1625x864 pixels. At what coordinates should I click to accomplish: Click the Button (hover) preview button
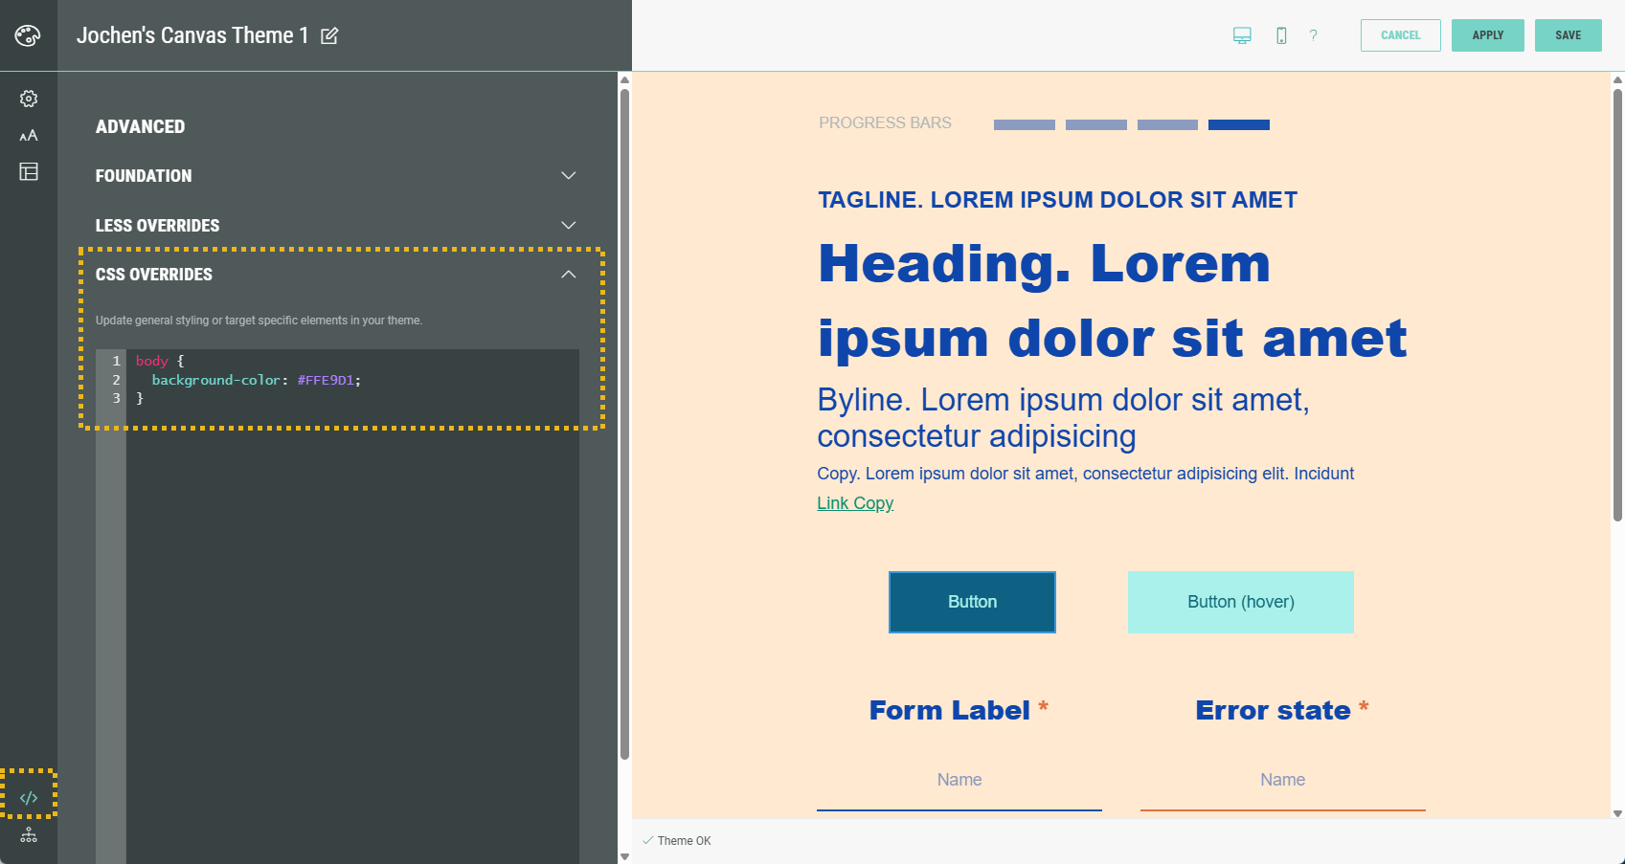1240,602
